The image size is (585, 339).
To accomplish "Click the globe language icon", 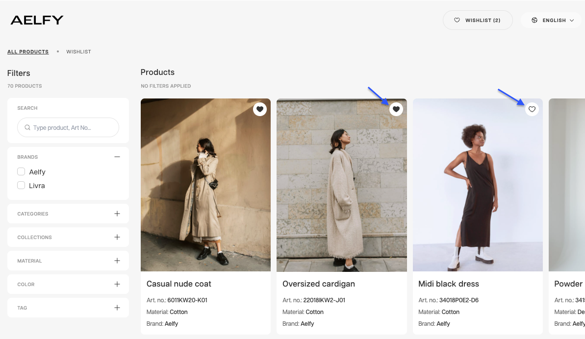I will click(534, 21).
